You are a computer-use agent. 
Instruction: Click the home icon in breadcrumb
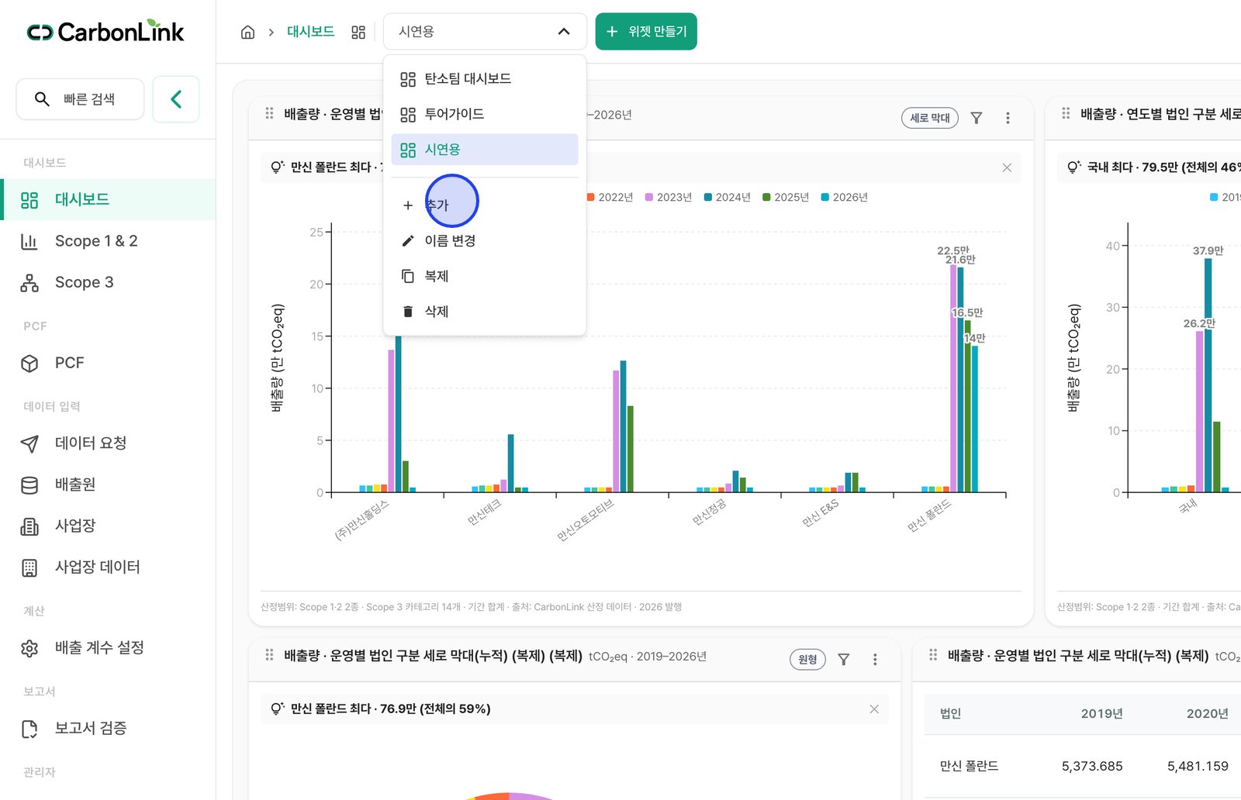(247, 32)
